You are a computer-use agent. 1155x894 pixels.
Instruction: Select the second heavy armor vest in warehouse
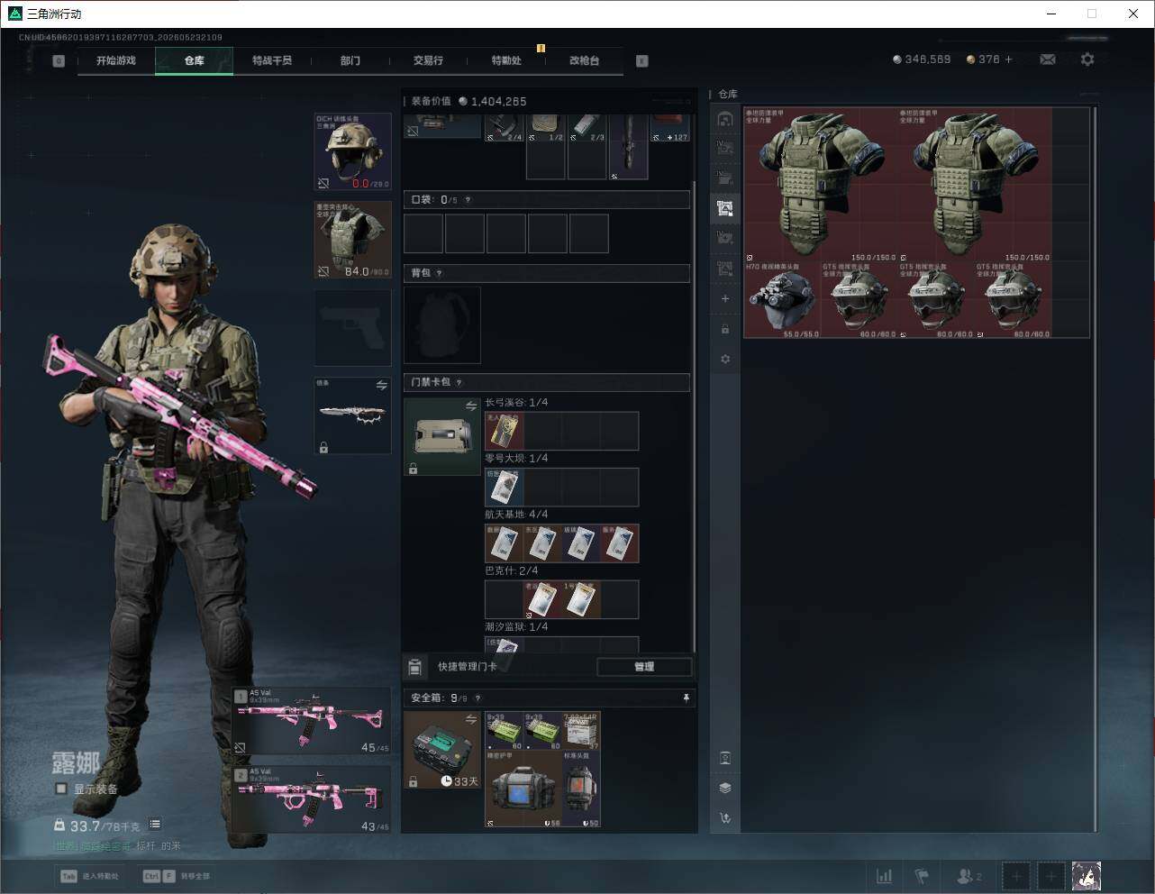point(975,185)
